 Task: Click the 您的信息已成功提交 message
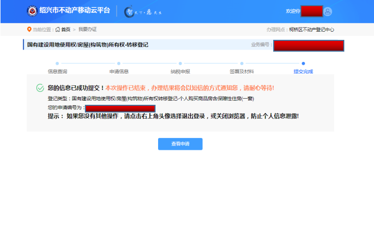76,88
